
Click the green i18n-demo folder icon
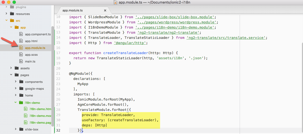(21, 103)
